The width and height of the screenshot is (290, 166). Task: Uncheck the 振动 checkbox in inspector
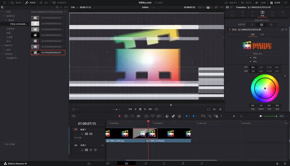point(250,61)
